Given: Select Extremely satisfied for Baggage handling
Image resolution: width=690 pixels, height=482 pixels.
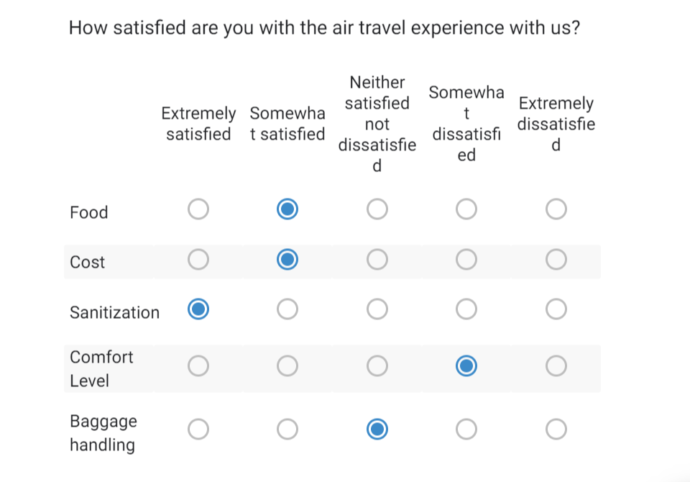Looking at the screenshot, I should point(198,429).
